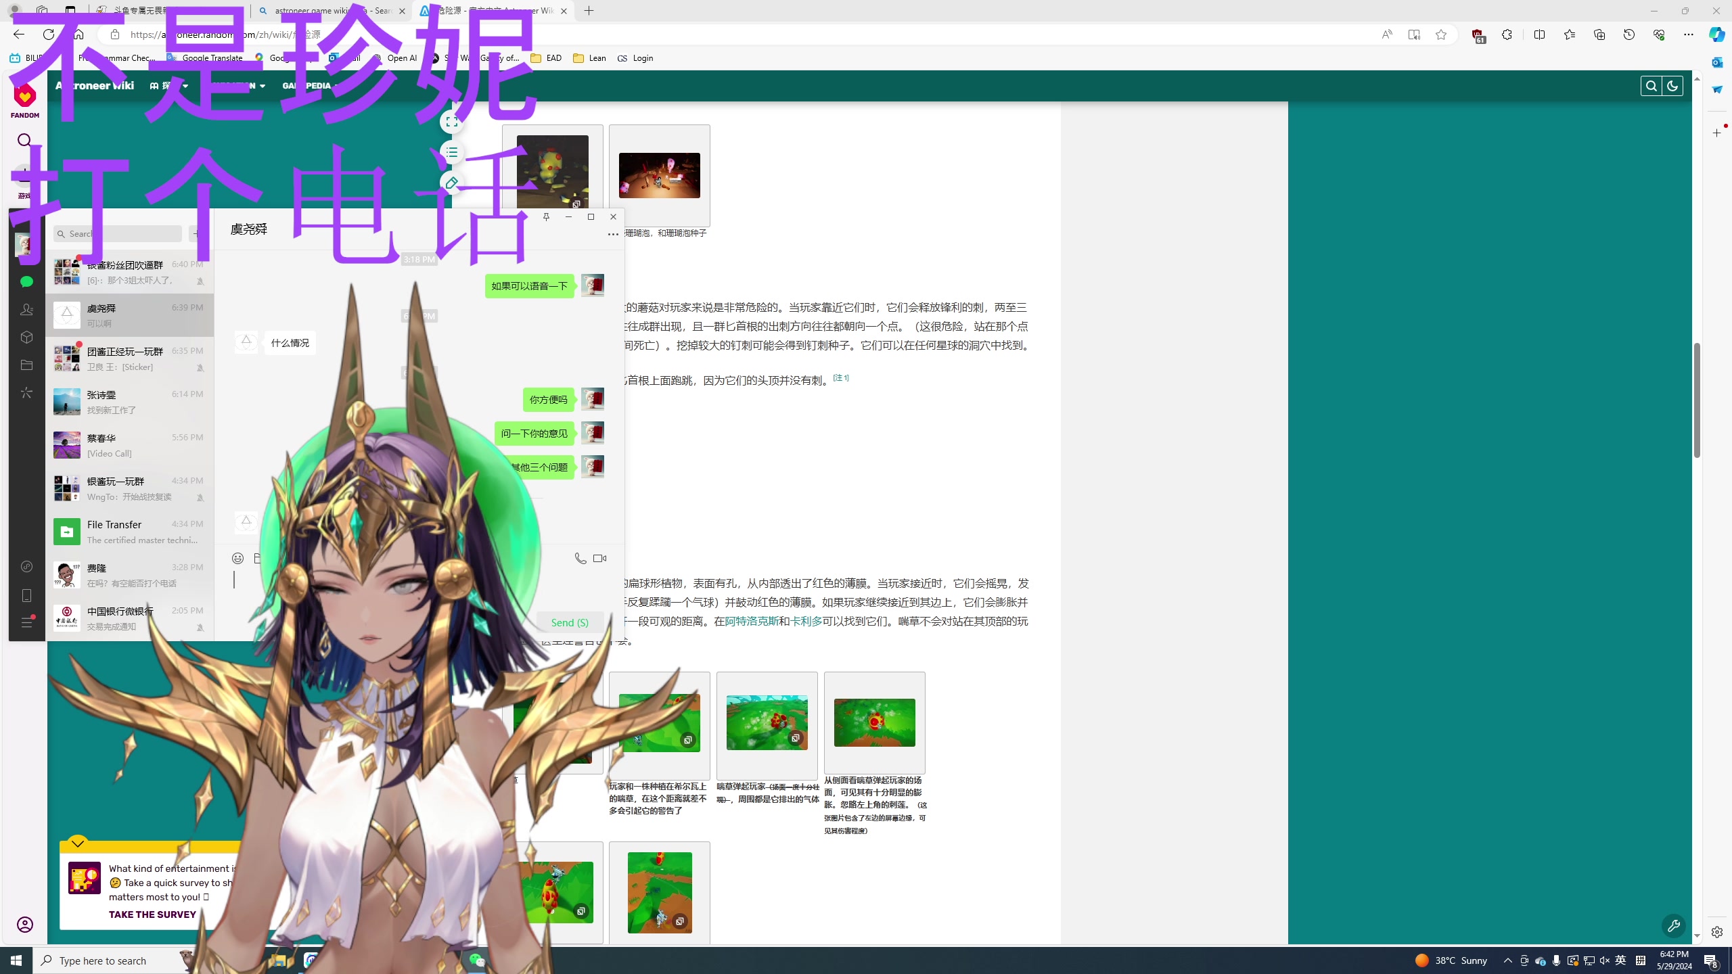Click the browser vertical scrollbar thumb
Screen dimensions: 1732x974
[x=1697, y=399]
